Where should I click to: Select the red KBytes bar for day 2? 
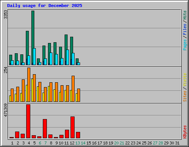(17, 135)
